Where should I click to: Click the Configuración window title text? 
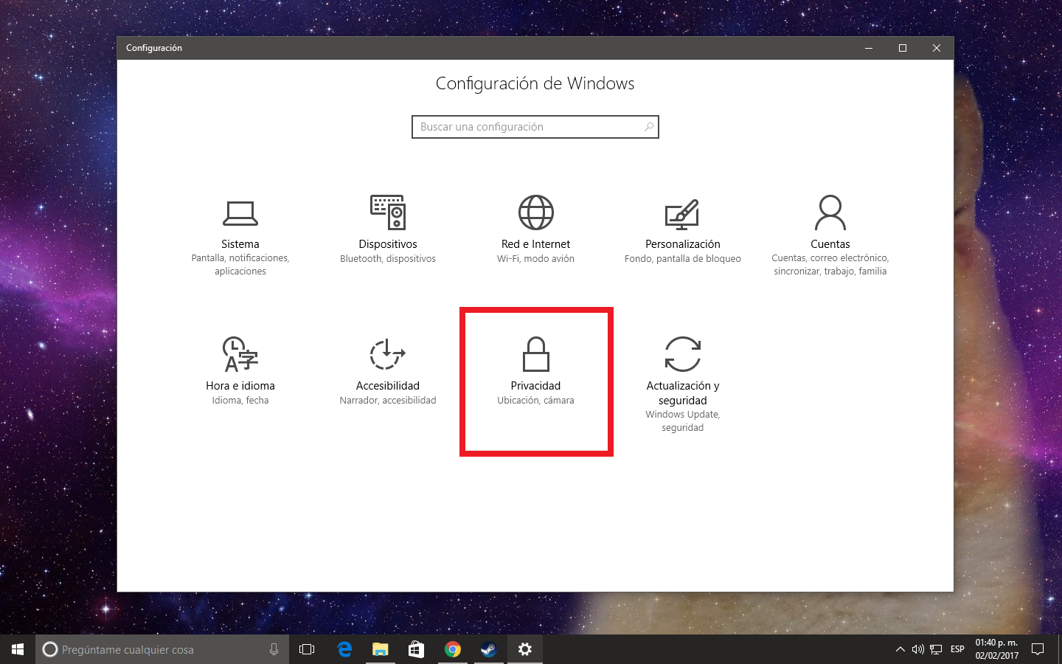coord(154,48)
